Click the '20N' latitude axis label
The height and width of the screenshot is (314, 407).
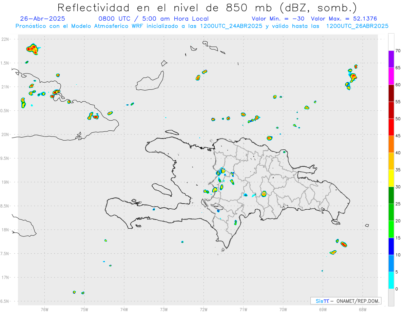6,134
